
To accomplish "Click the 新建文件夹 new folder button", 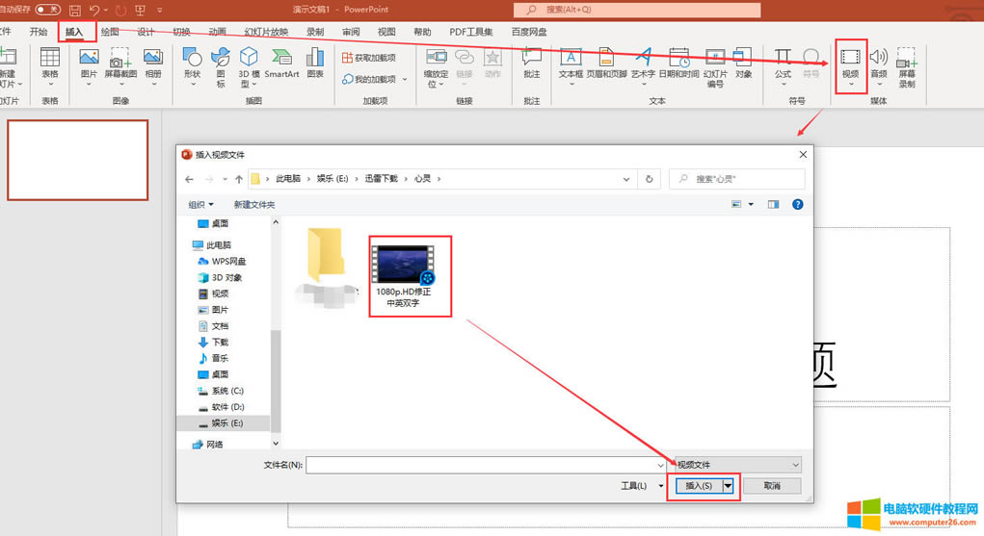I will (254, 204).
